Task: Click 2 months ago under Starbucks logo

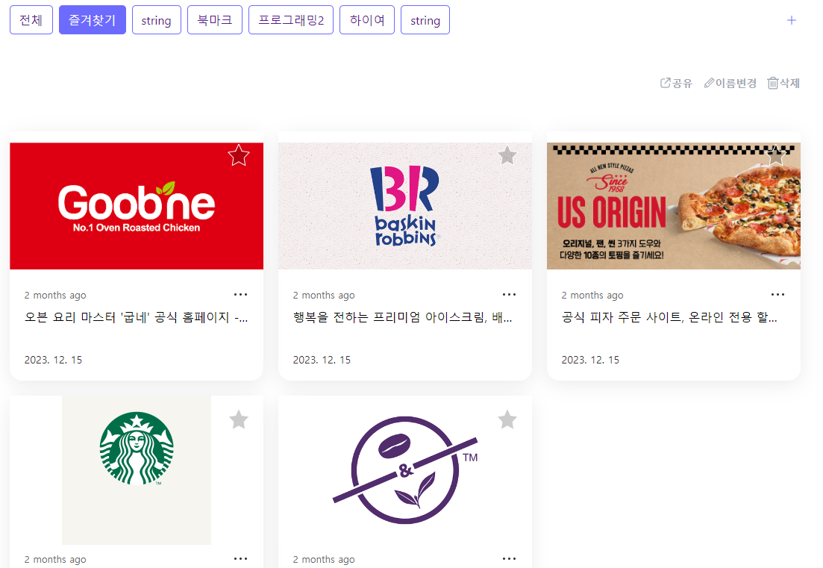Action: click(55, 559)
